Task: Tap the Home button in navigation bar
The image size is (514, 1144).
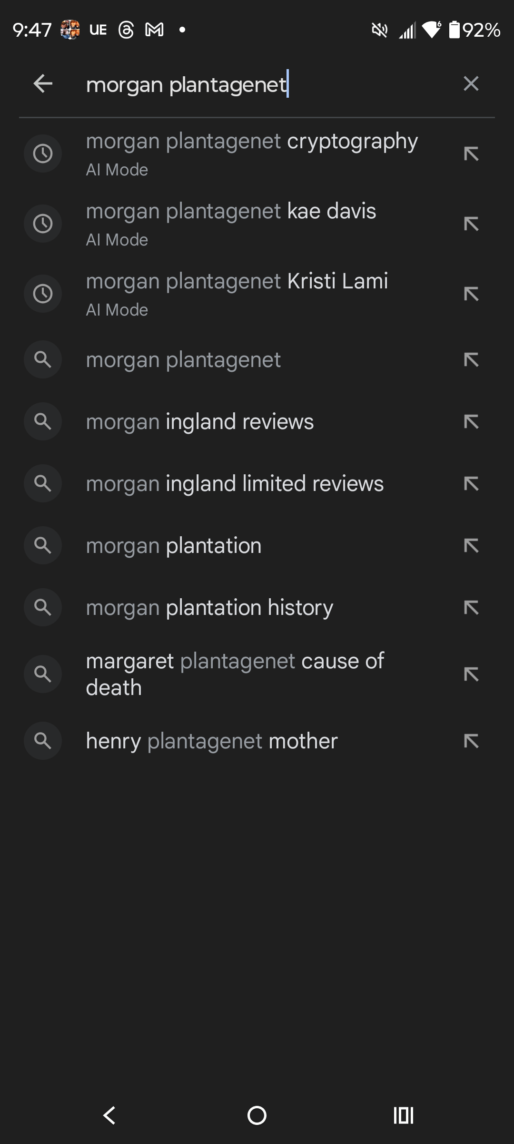Action: point(257,1115)
